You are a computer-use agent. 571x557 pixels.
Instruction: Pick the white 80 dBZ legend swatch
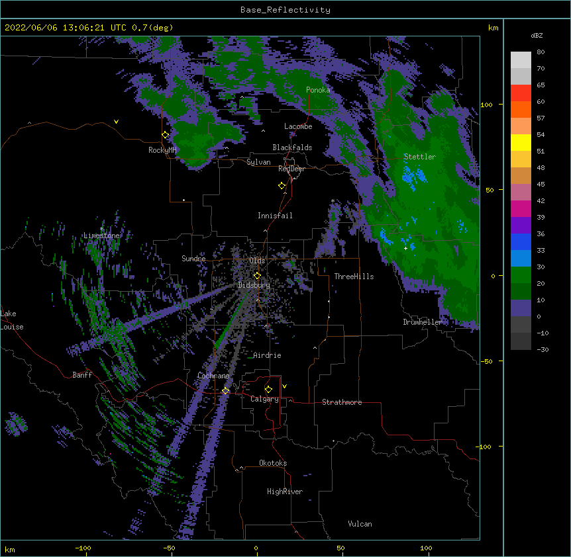click(x=521, y=60)
